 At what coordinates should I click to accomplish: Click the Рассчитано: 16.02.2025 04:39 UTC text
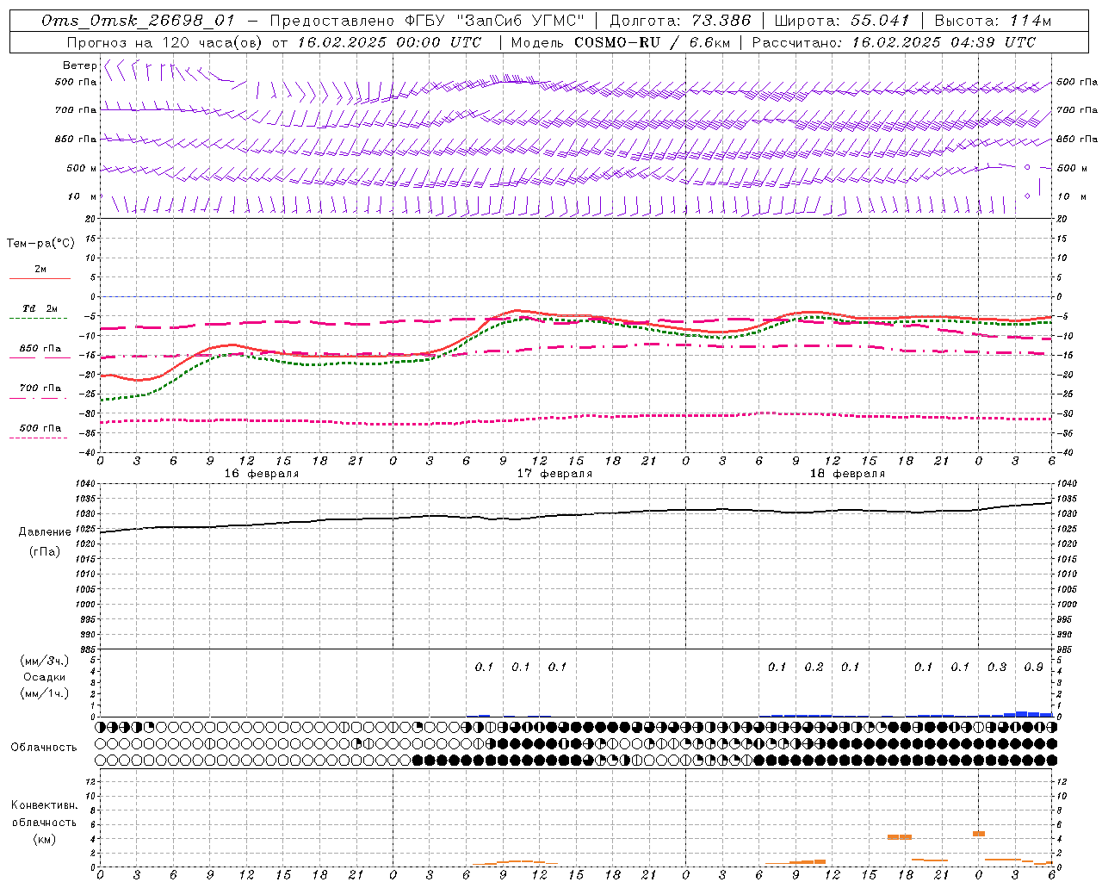point(894,42)
